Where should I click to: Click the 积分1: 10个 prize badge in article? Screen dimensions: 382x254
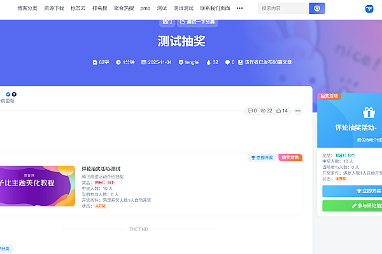point(104,182)
